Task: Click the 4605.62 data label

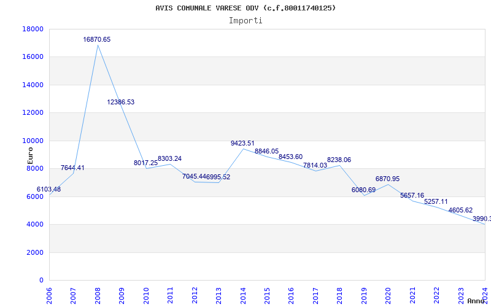Action: (461, 211)
